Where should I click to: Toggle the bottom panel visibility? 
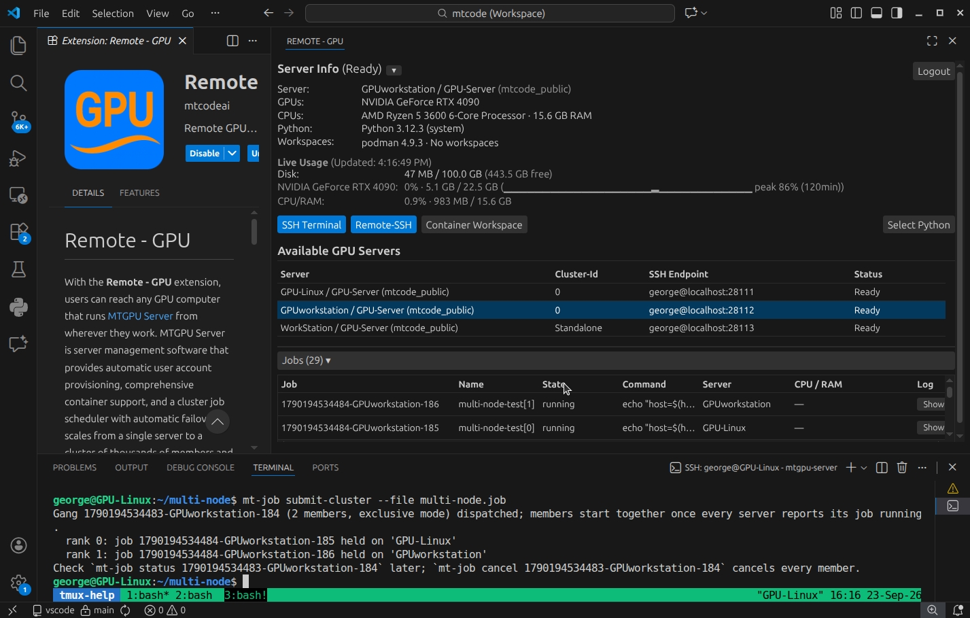coord(877,13)
